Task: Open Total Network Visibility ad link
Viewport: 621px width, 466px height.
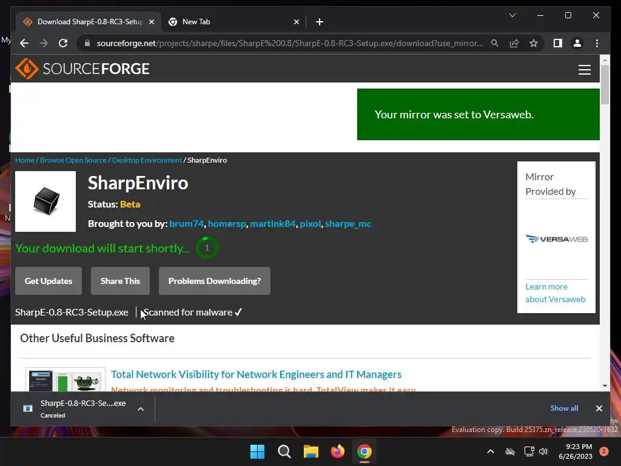Action: (257, 374)
